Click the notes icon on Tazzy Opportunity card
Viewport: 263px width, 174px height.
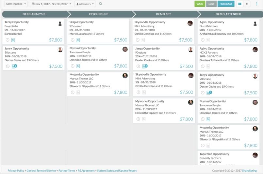[13, 40]
